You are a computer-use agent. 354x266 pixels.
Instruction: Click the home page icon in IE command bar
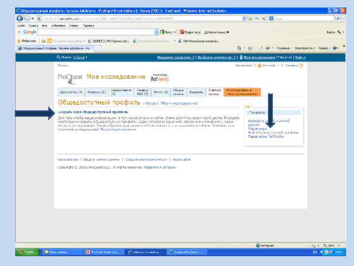(239, 48)
